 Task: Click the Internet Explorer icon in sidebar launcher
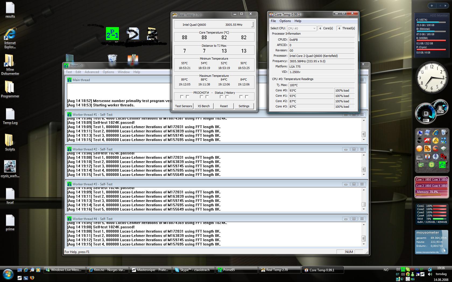coord(435,133)
